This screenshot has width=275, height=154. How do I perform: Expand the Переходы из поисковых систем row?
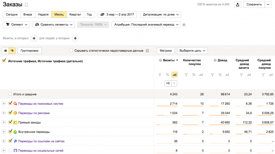click(x=3, y=103)
